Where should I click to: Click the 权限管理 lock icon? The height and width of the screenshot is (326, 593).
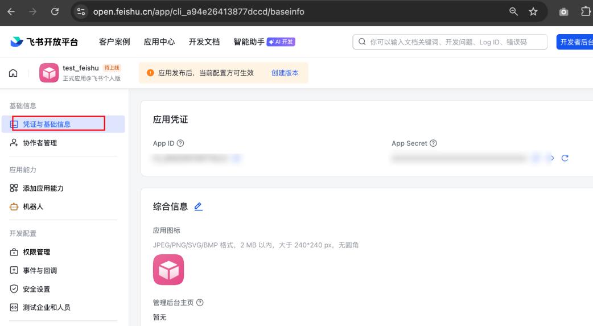click(x=14, y=252)
